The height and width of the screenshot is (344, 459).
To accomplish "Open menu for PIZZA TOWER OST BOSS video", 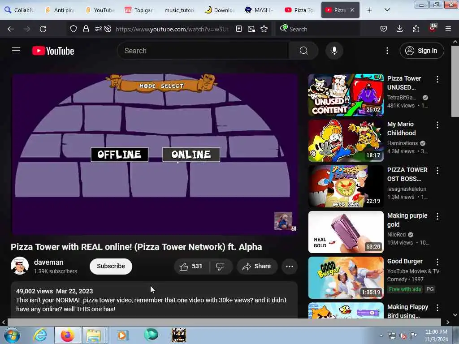I will point(437,171).
